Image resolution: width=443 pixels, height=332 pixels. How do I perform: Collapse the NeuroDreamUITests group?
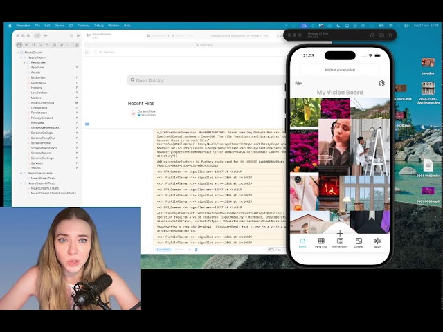21,183
